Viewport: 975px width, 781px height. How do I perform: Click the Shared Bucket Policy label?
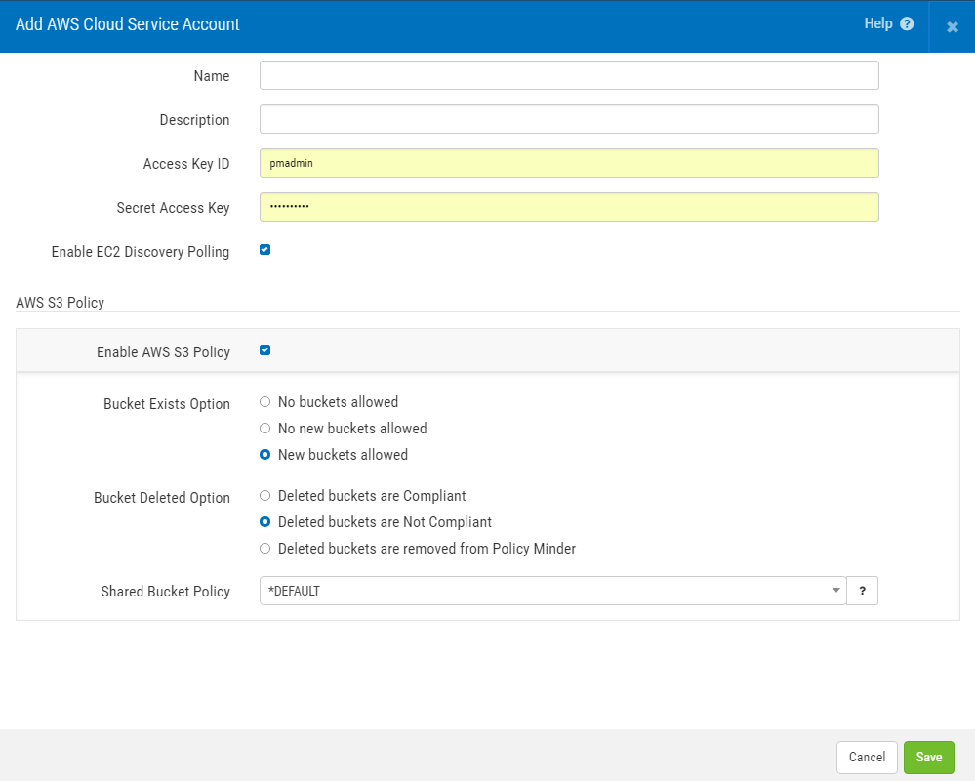pos(165,592)
